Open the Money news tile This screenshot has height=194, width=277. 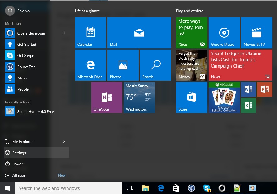coord(192,65)
